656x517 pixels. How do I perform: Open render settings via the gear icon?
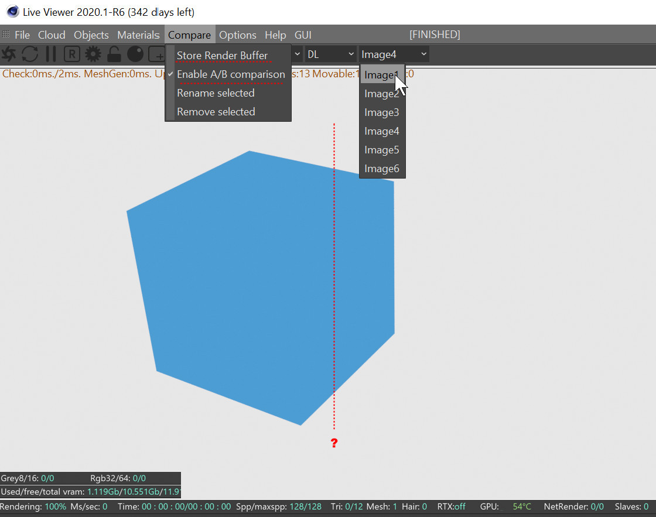pyautogui.click(x=93, y=54)
